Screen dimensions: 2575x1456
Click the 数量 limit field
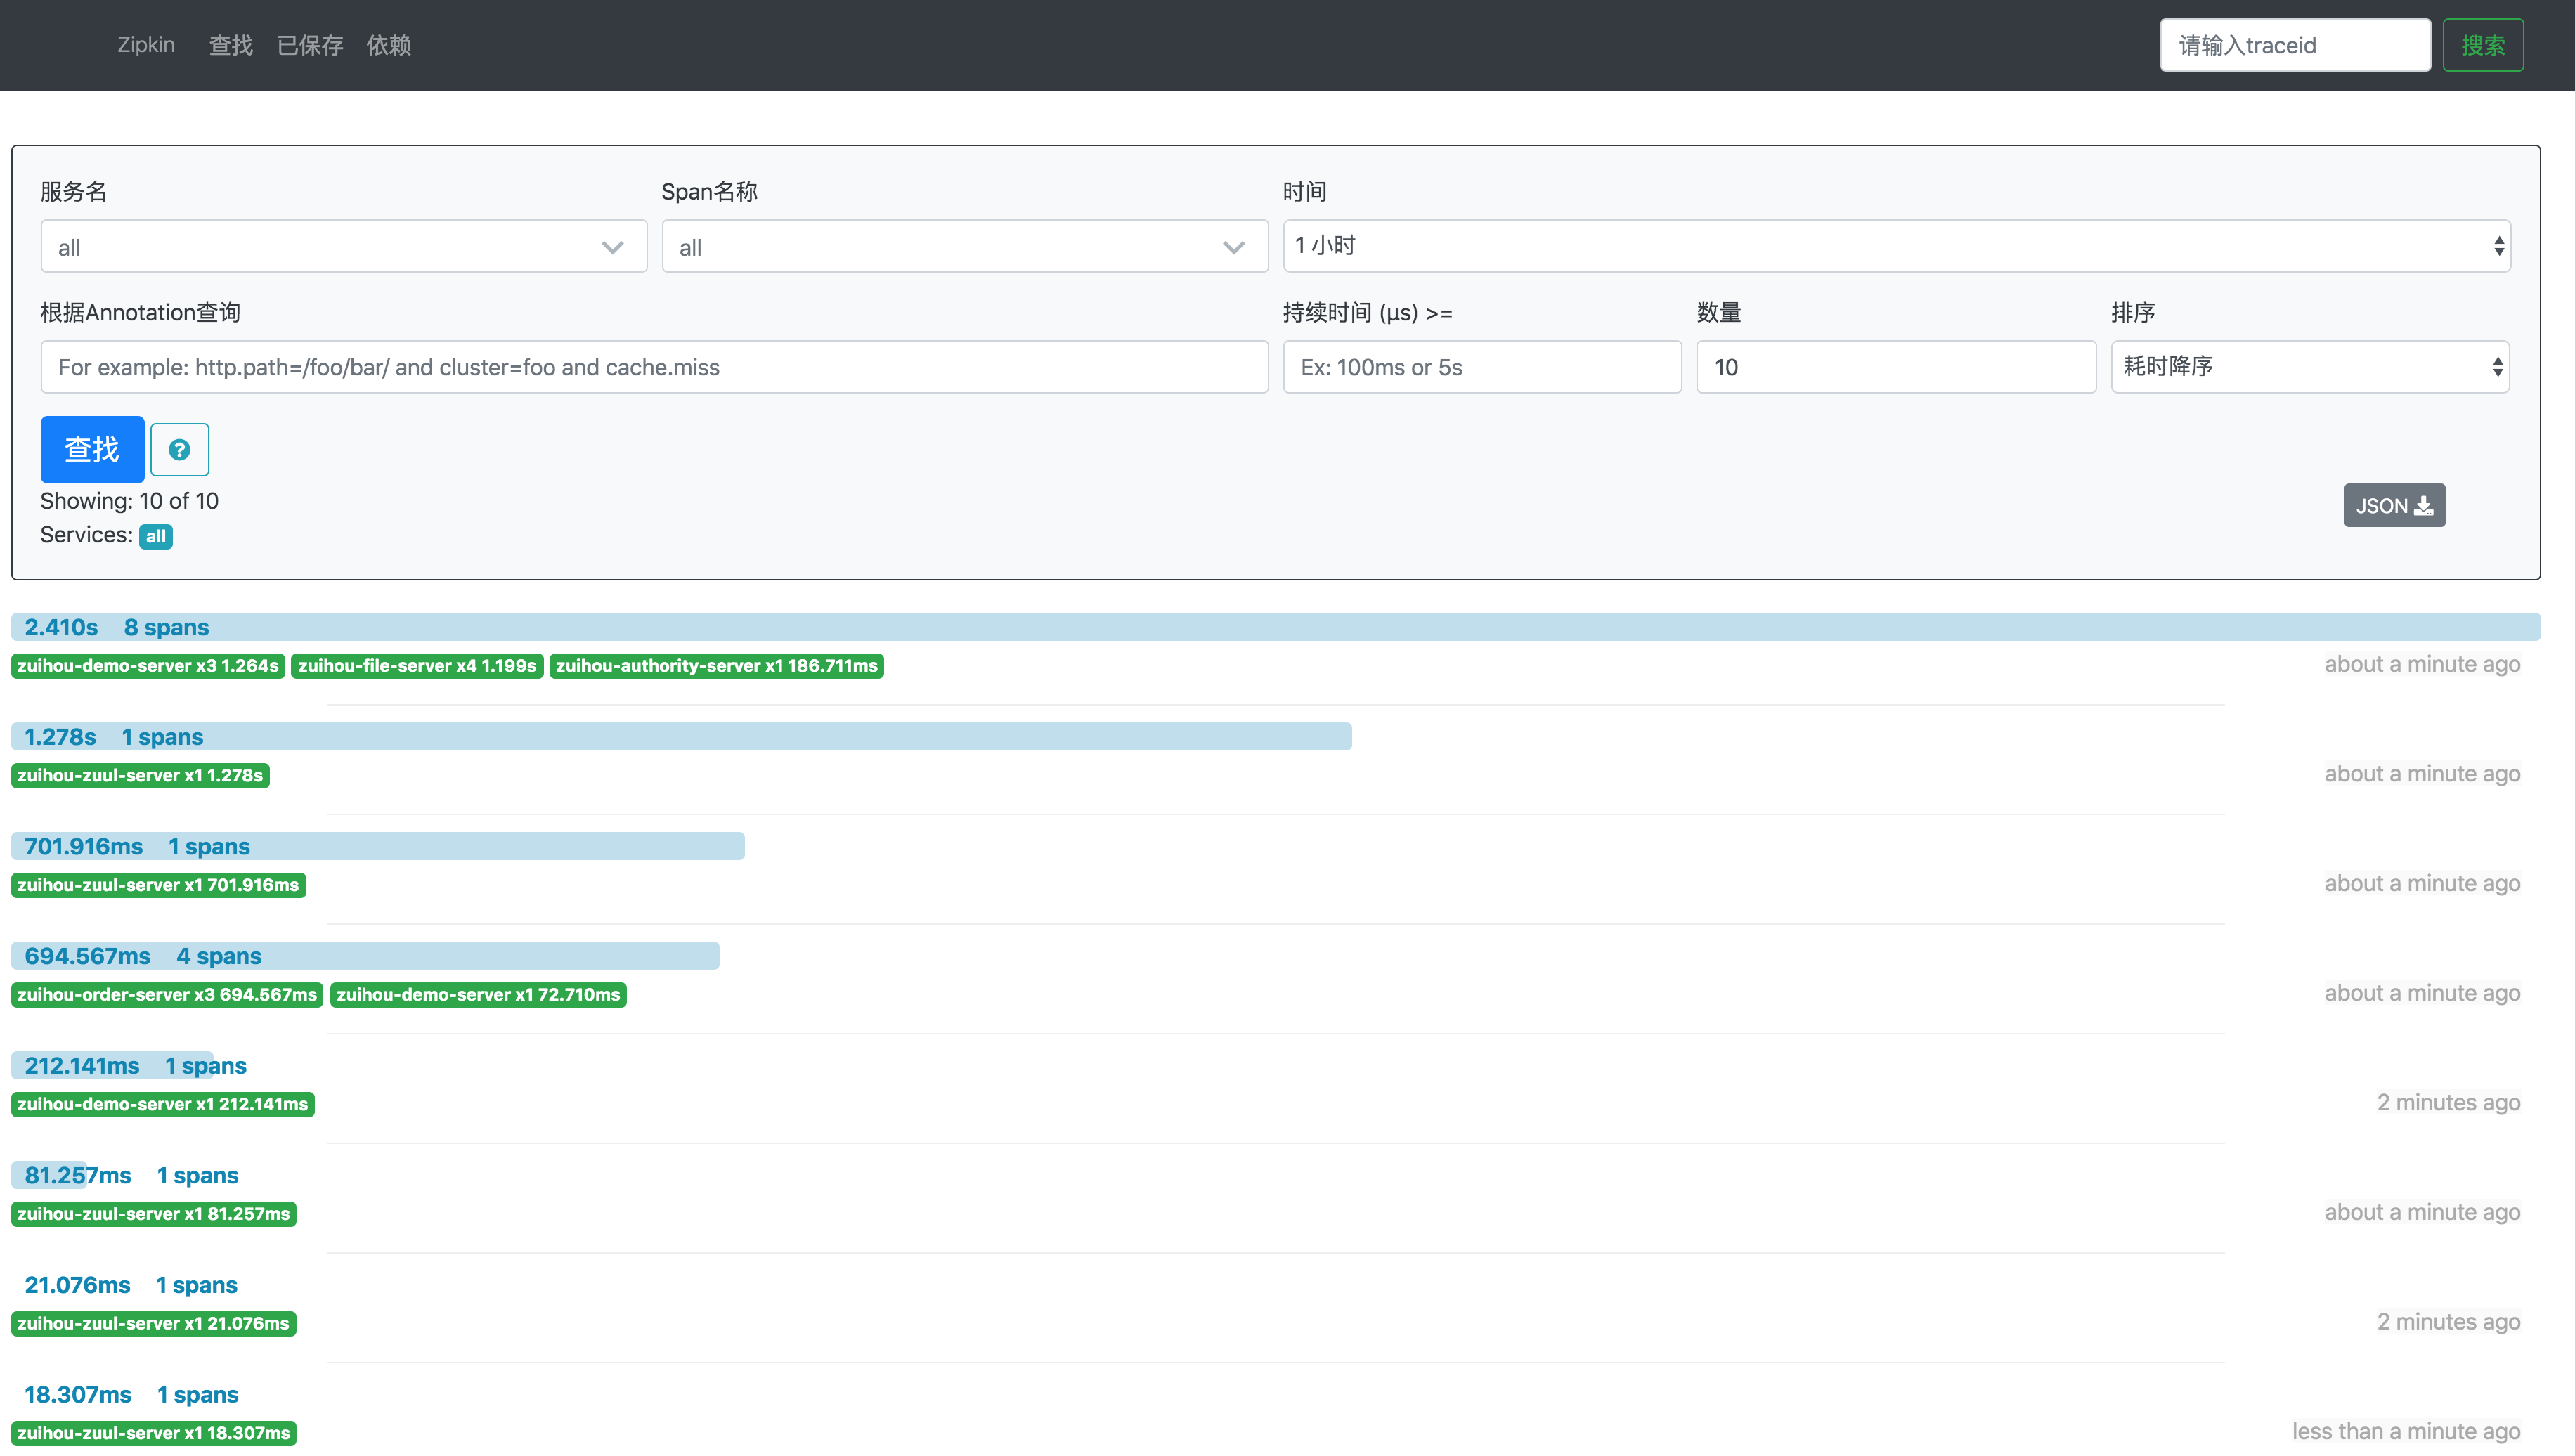[1895, 367]
